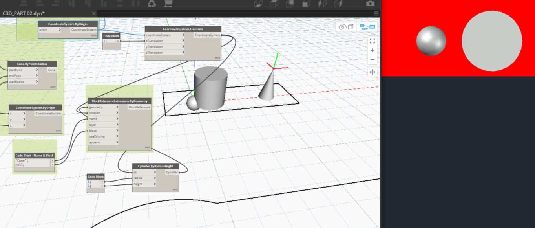Select the rightmost view cube icon
This screenshot has width=535, height=228.
click(338, 4)
